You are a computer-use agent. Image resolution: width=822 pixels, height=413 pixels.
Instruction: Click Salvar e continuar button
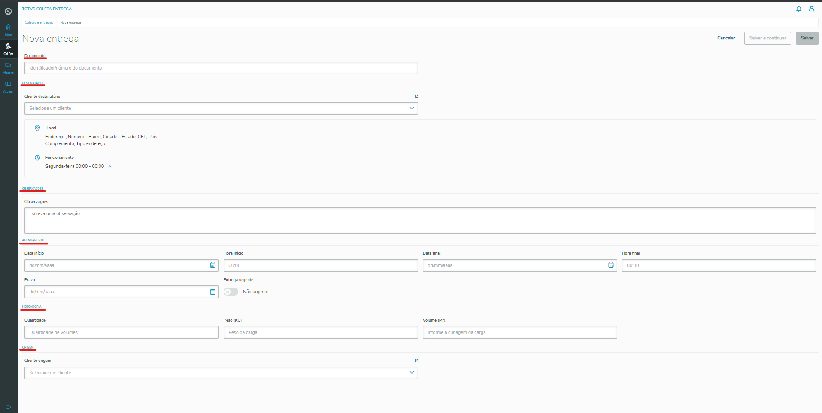[x=767, y=38]
